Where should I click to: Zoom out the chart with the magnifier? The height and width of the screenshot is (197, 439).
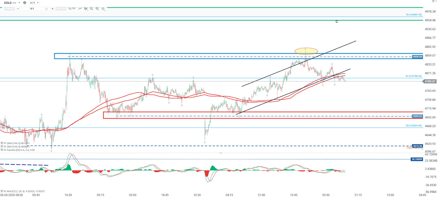[x=91, y=9]
